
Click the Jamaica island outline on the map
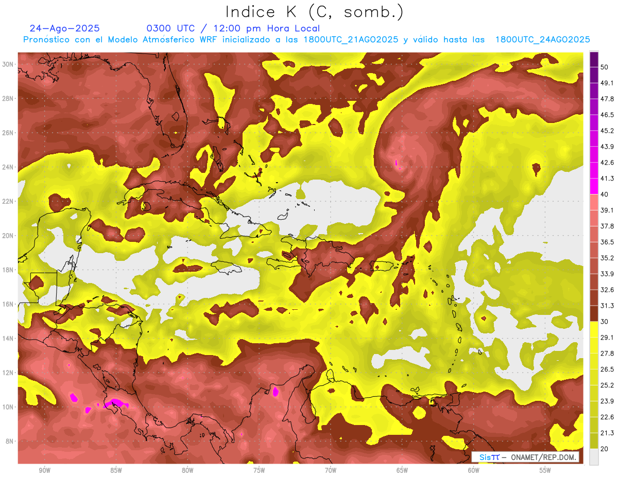pyautogui.click(x=226, y=267)
